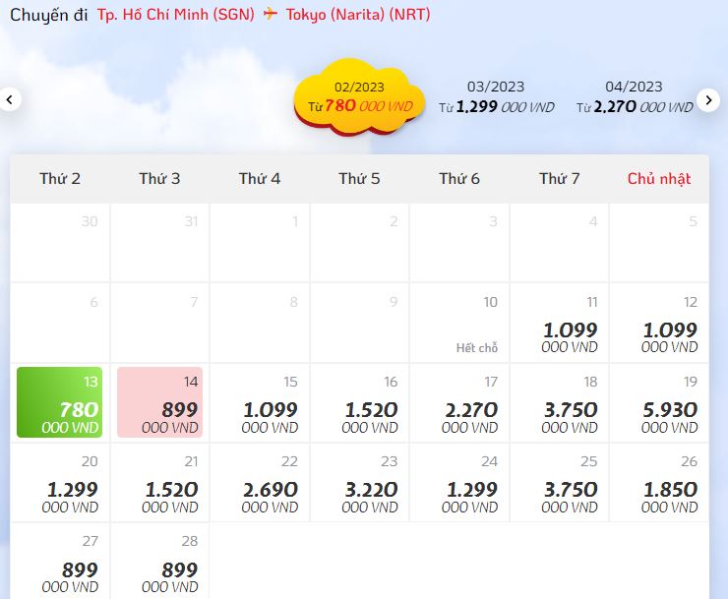Pick February 28 fare 899

[159, 562]
